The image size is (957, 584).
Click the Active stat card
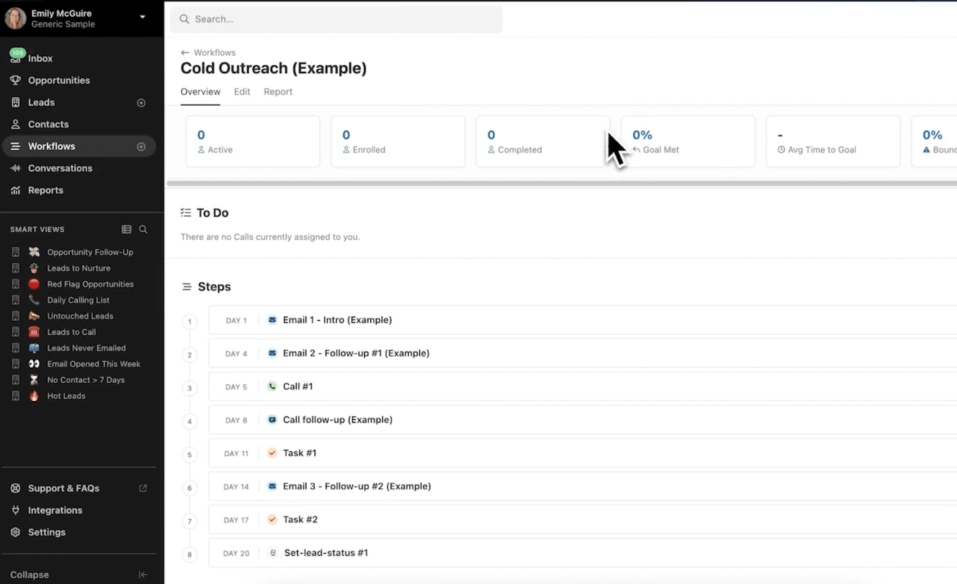[x=253, y=142]
